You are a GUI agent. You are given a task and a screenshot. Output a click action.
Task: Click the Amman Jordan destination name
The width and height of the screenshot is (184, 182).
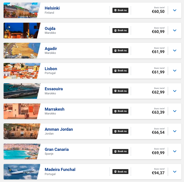point(59,129)
